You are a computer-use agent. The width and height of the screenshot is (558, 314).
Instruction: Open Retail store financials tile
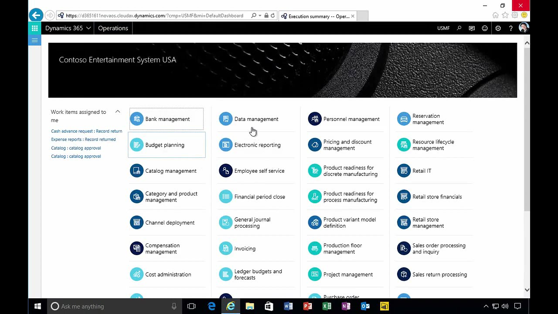434,197
